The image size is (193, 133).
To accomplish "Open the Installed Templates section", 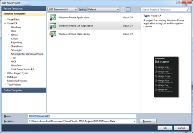I will tap(24, 14).
